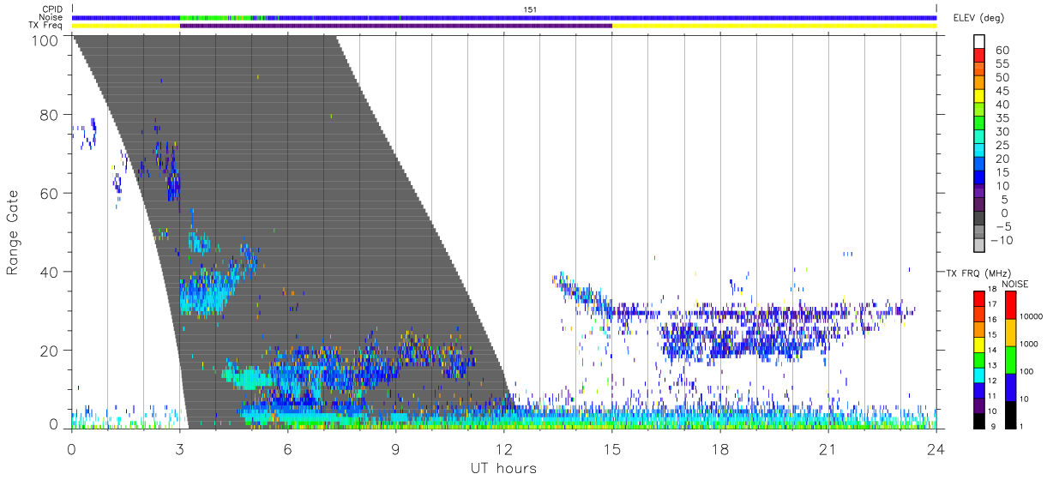Select the cyan swatch in TX FRQ colorbar

click(x=978, y=374)
